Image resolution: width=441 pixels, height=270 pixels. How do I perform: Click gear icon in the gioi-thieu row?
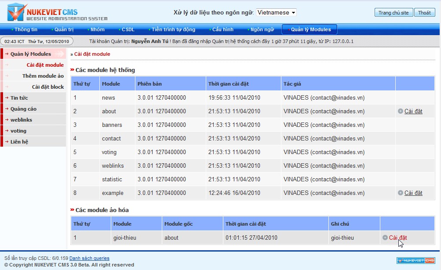pos(385,238)
